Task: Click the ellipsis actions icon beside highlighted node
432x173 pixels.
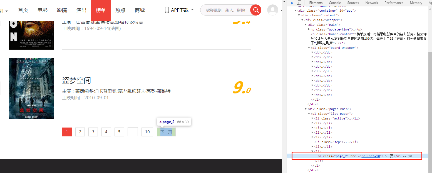Action: pyautogui.click(x=289, y=156)
